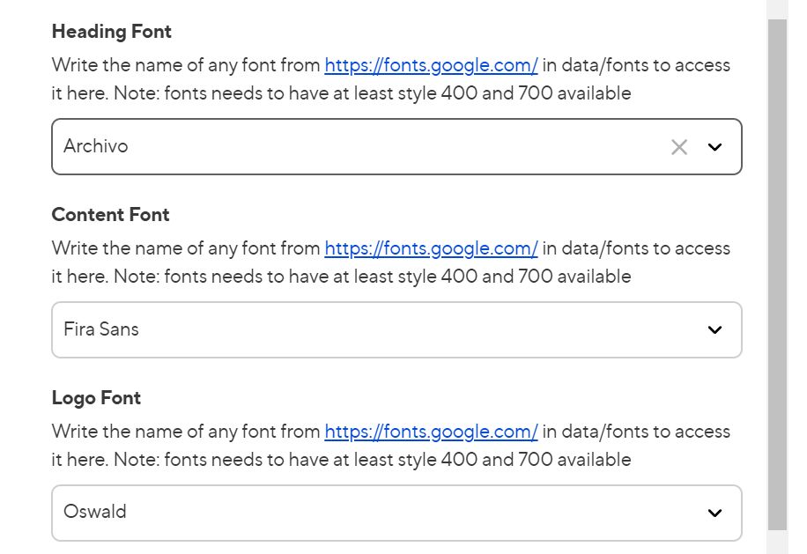
Task: Select the Oswald text in Logo Font field
Action: pos(95,512)
